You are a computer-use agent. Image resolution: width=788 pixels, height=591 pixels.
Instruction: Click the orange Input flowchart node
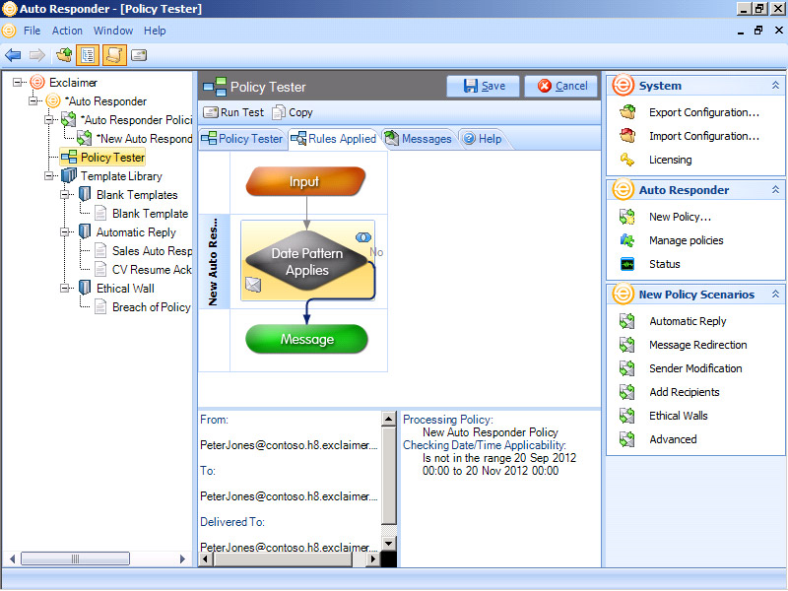coord(305,181)
